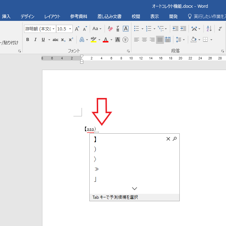Expand shading color dropdown arrow

(x=199, y=40)
